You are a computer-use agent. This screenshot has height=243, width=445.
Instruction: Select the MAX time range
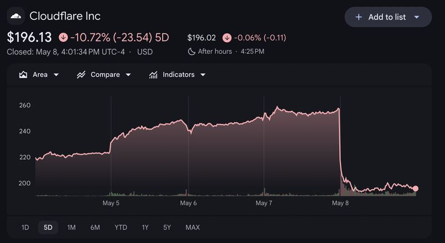tap(192, 227)
